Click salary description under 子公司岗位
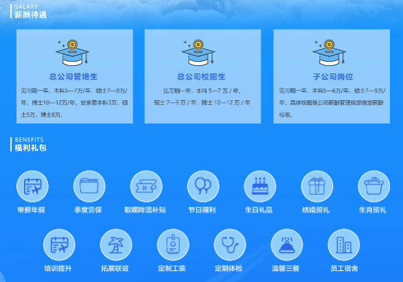403x282 pixels. tap(332, 103)
